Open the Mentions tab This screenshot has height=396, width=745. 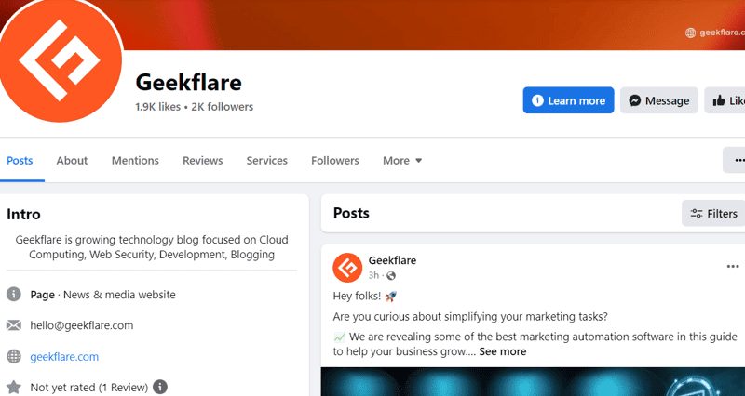coord(135,160)
